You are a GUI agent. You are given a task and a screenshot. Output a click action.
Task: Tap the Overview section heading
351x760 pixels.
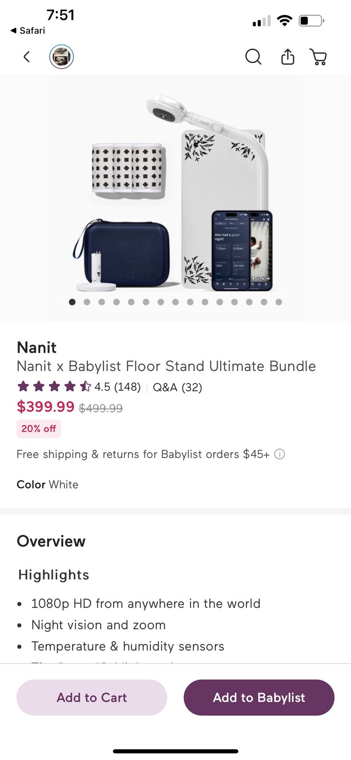pyautogui.click(x=51, y=541)
